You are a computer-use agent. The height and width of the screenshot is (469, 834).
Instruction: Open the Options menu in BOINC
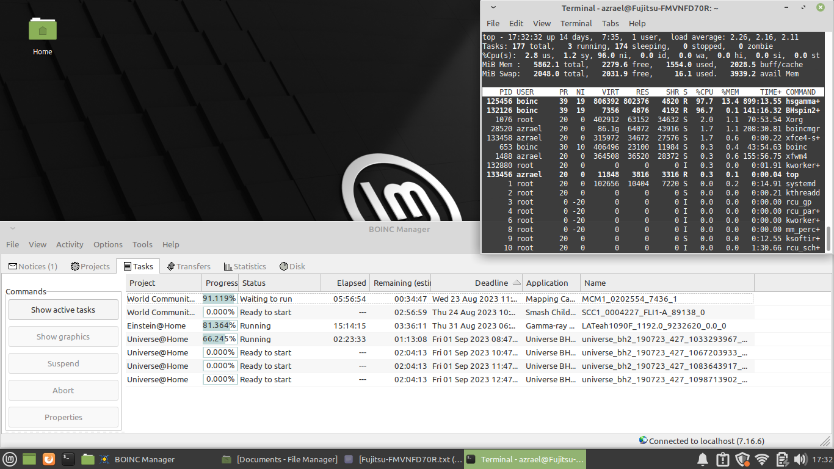point(108,244)
